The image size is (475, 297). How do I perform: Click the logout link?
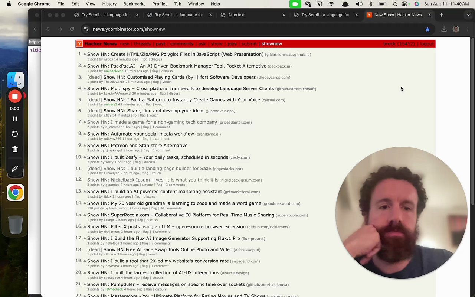click(427, 44)
